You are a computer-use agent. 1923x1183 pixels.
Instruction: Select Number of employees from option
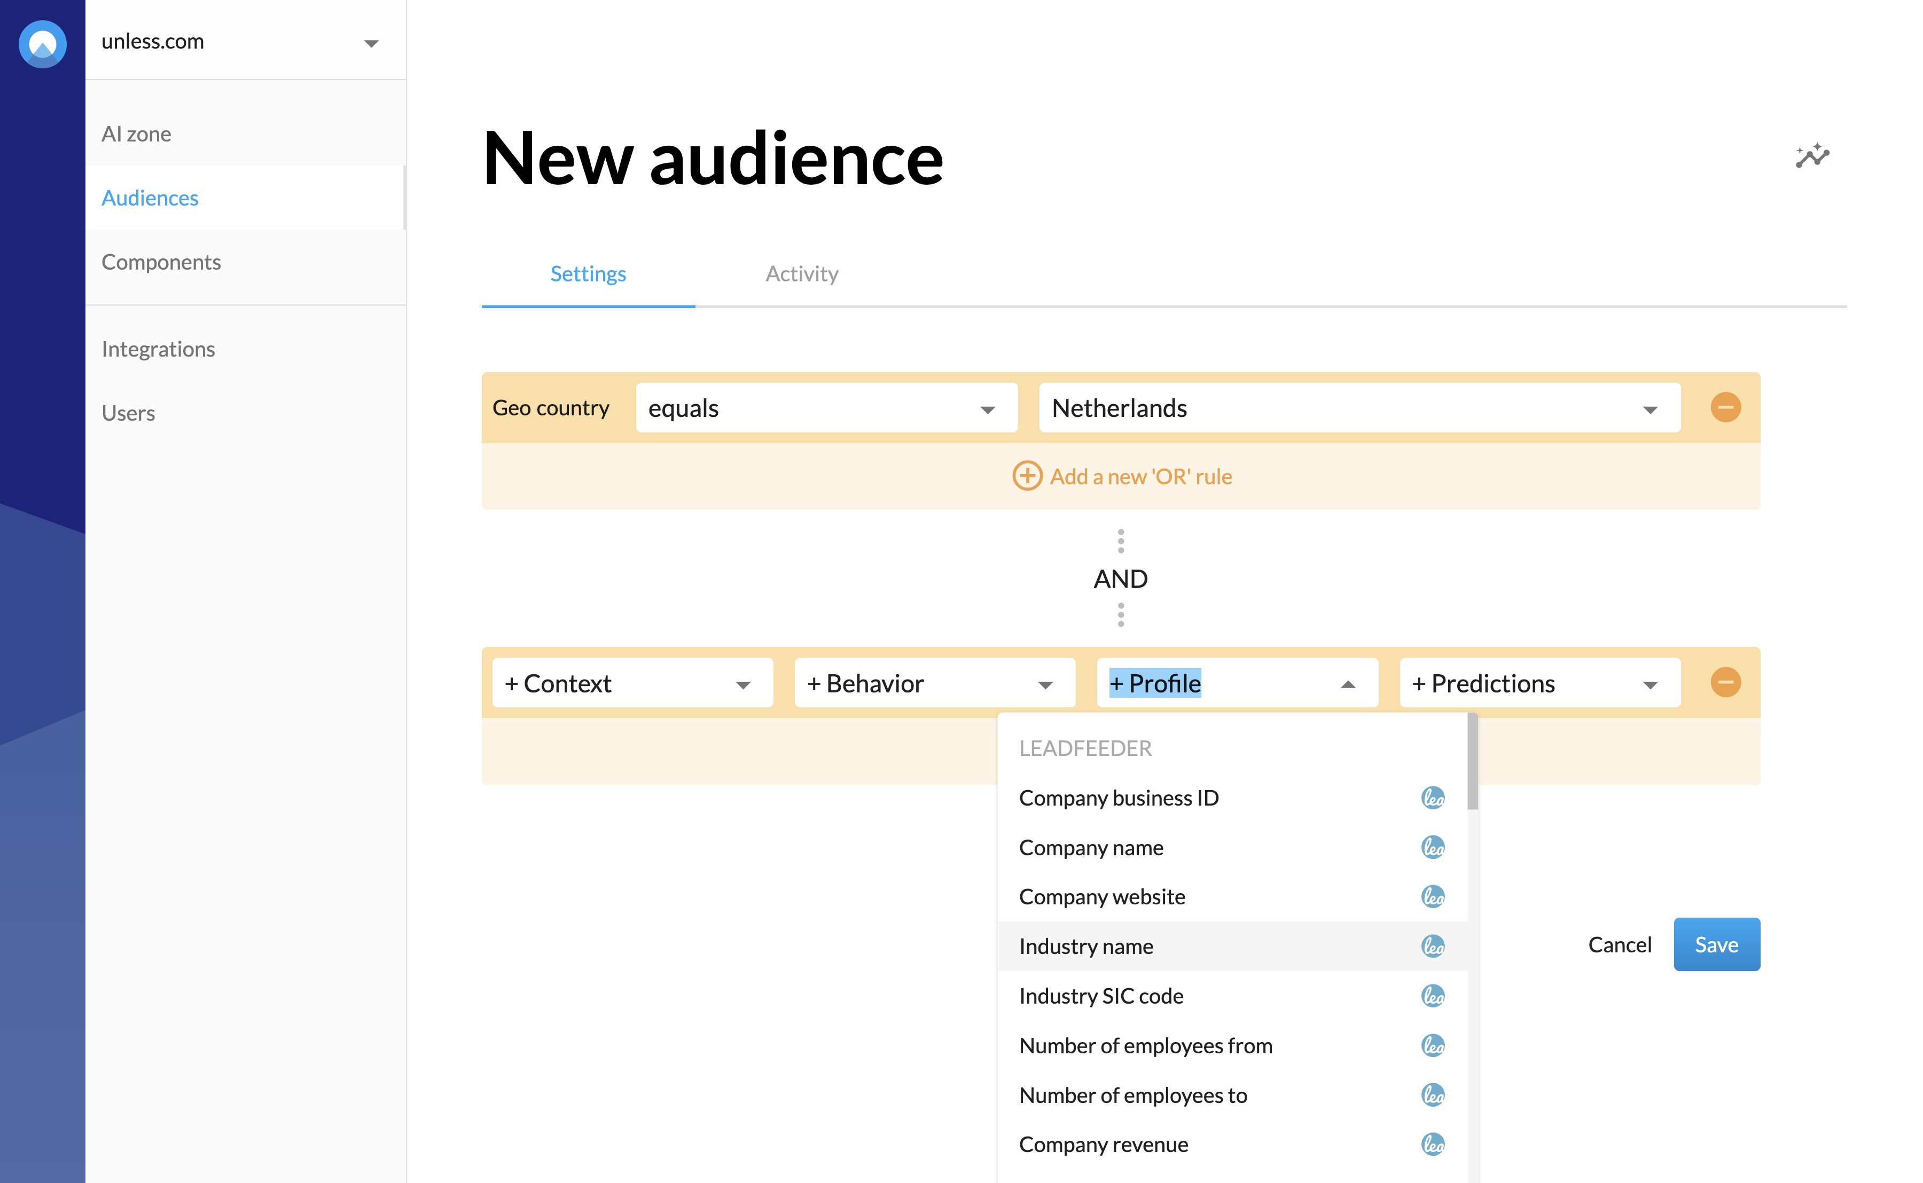(1232, 1045)
